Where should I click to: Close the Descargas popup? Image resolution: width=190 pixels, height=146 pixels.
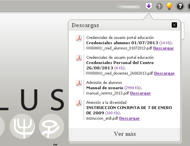pos(174,25)
